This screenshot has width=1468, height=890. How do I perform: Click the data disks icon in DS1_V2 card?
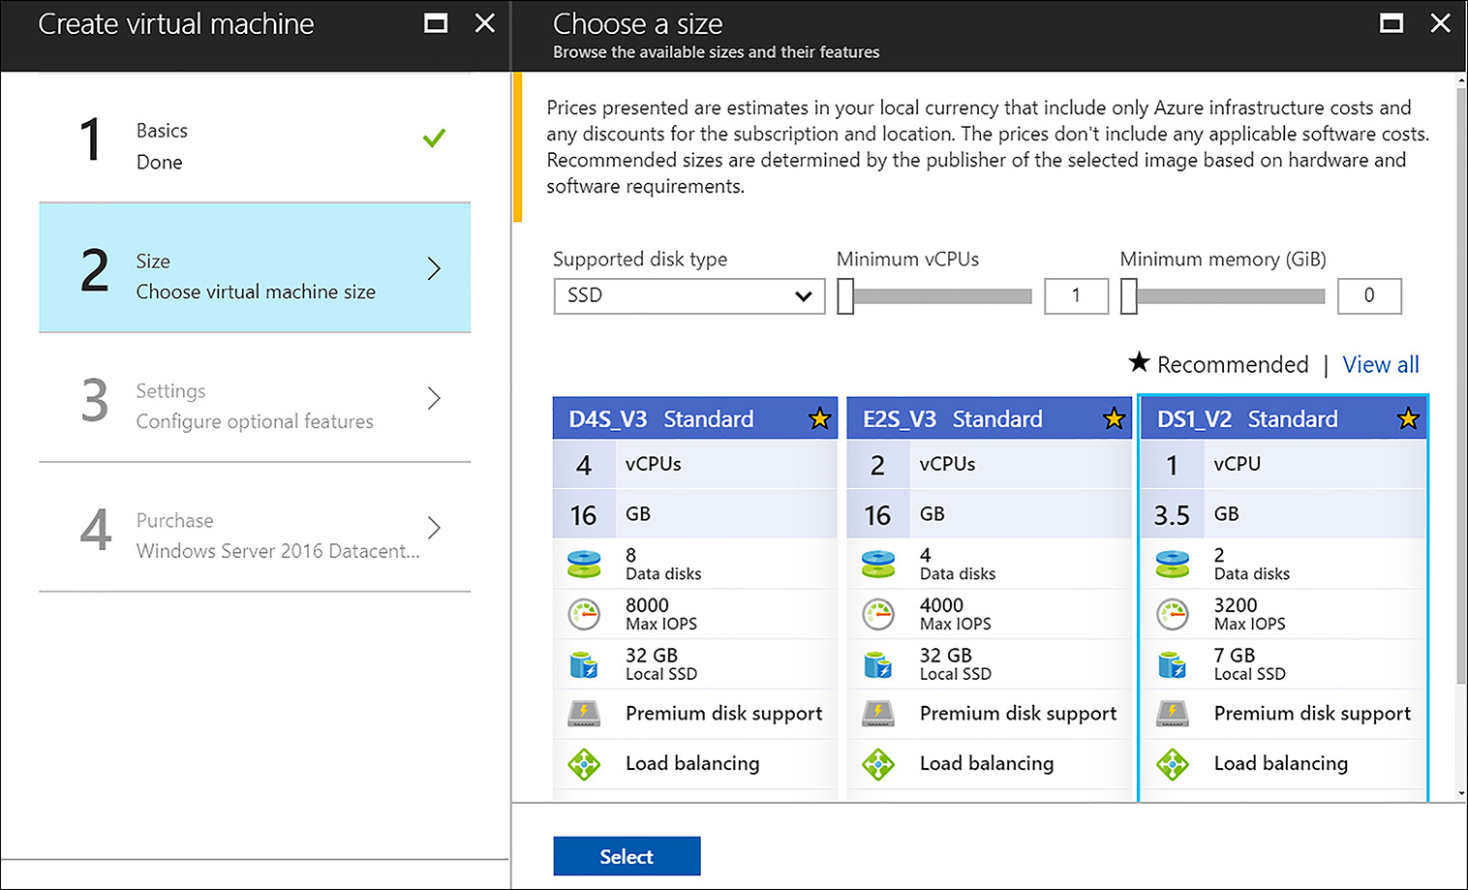tap(1173, 564)
